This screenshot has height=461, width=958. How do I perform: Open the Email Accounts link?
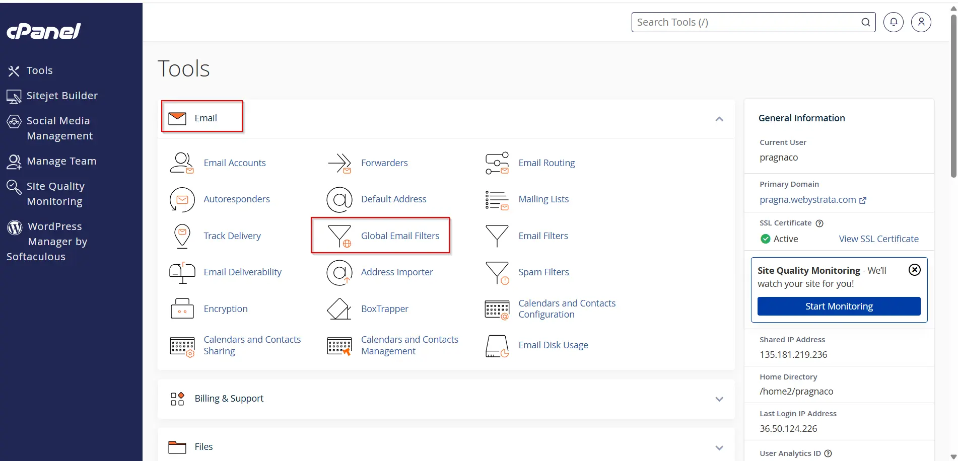click(235, 163)
